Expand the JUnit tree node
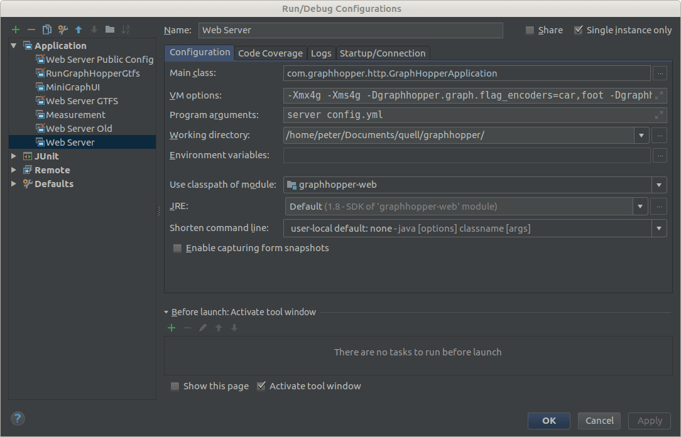Image resolution: width=681 pixels, height=437 pixels. 14,156
